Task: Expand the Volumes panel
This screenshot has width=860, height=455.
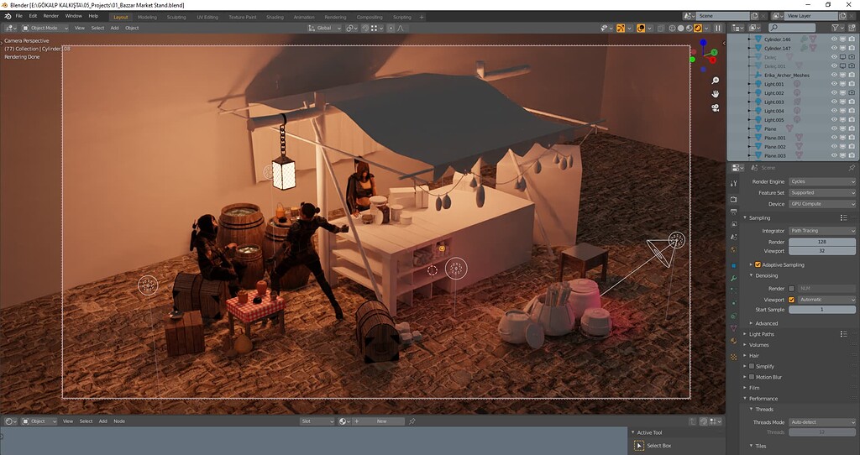Action: (x=759, y=345)
